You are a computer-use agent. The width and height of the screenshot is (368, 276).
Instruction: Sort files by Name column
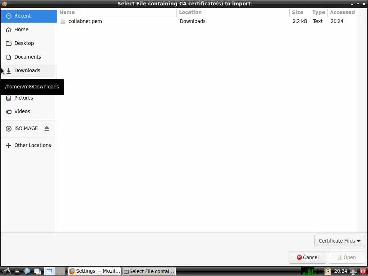pyautogui.click(x=117, y=13)
